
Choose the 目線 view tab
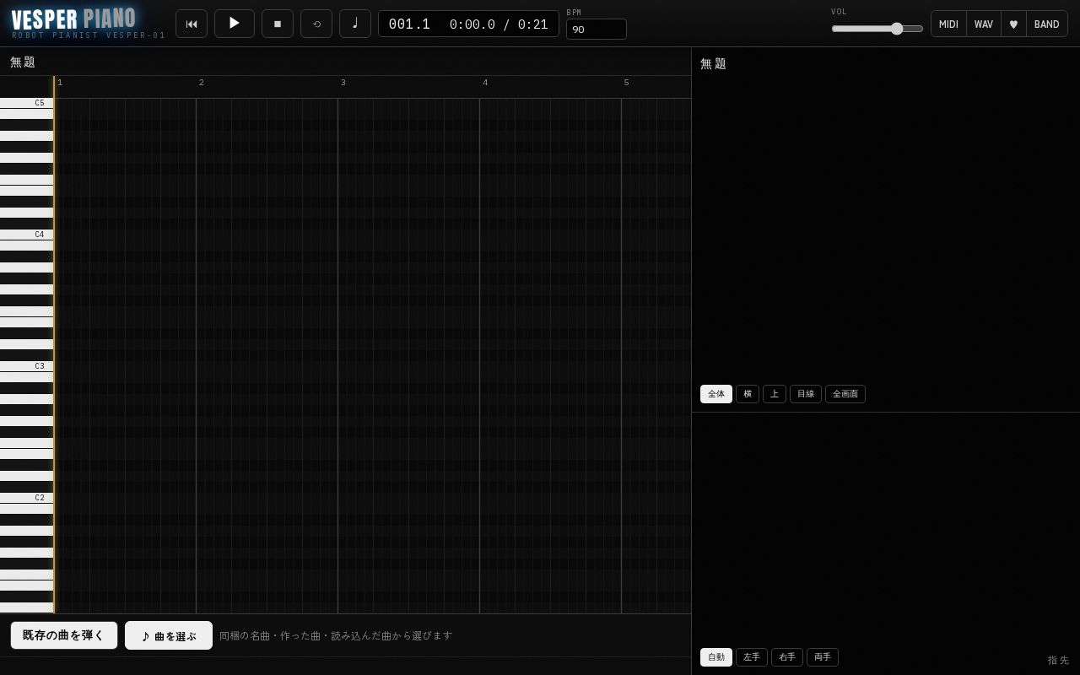pos(806,394)
